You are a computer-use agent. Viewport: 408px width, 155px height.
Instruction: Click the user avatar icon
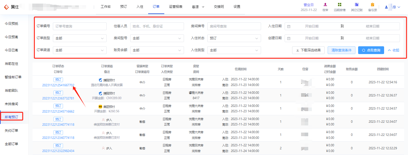[x=386, y=7]
